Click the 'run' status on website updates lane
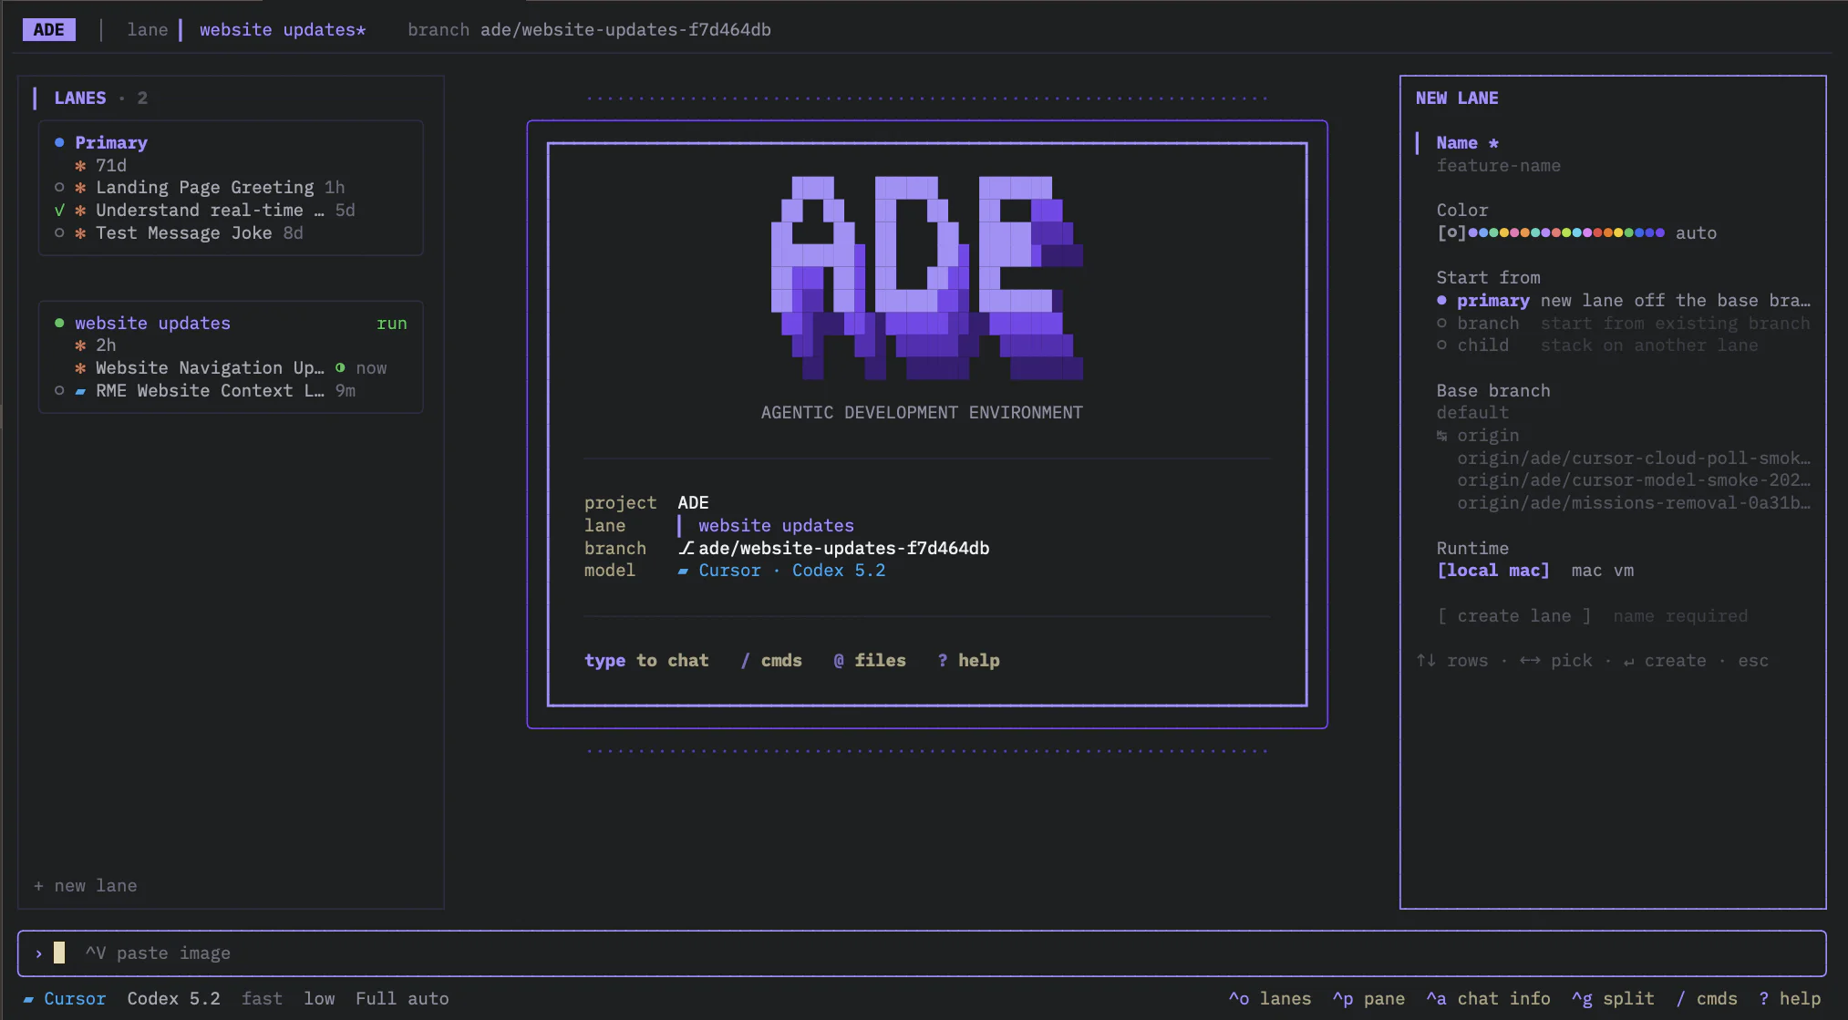1848x1020 pixels. pyautogui.click(x=392, y=324)
